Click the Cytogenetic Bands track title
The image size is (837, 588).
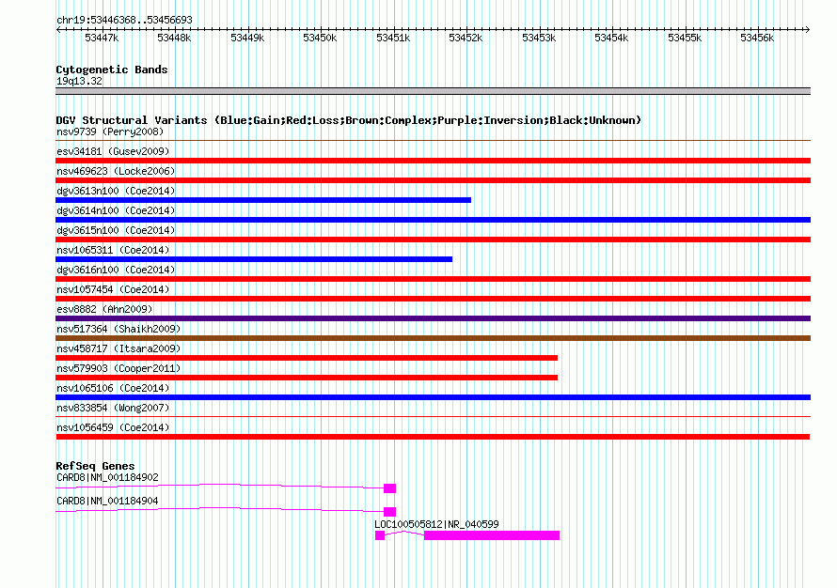(x=112, y=70)
